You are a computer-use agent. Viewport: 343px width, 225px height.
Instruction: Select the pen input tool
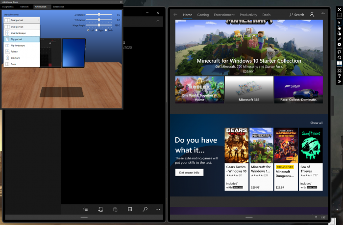click(x=339, y=39)
